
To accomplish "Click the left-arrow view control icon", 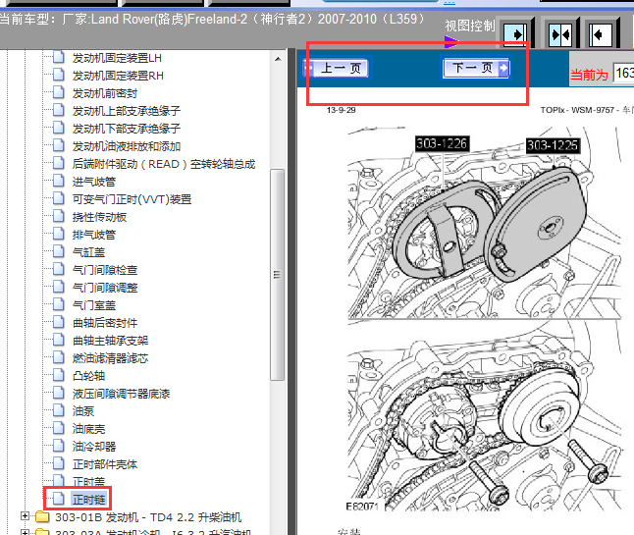I will coord(601,34).
